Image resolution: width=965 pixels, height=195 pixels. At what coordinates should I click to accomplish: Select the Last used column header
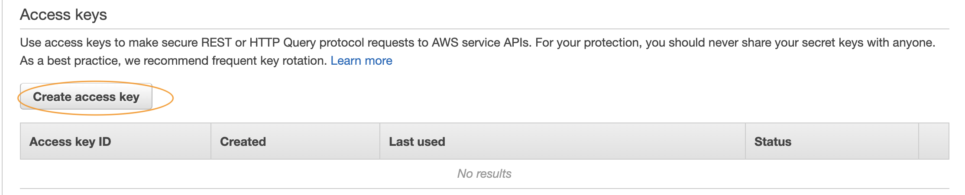[563, 142]
